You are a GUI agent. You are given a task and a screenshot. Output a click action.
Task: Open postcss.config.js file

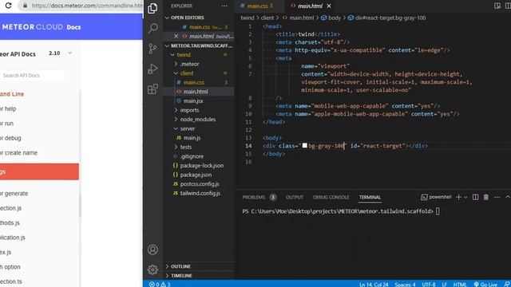coord(199,184)
